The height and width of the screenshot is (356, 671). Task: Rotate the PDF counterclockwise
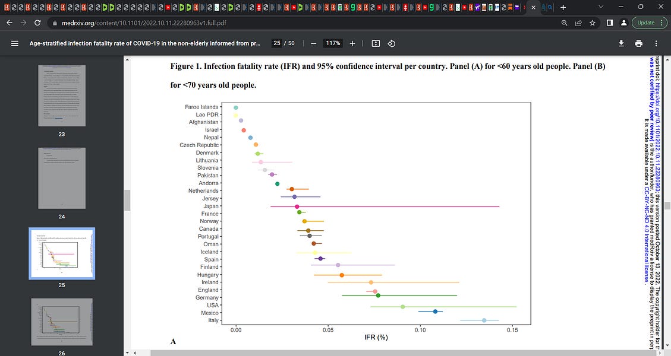(x=391, y=43)
